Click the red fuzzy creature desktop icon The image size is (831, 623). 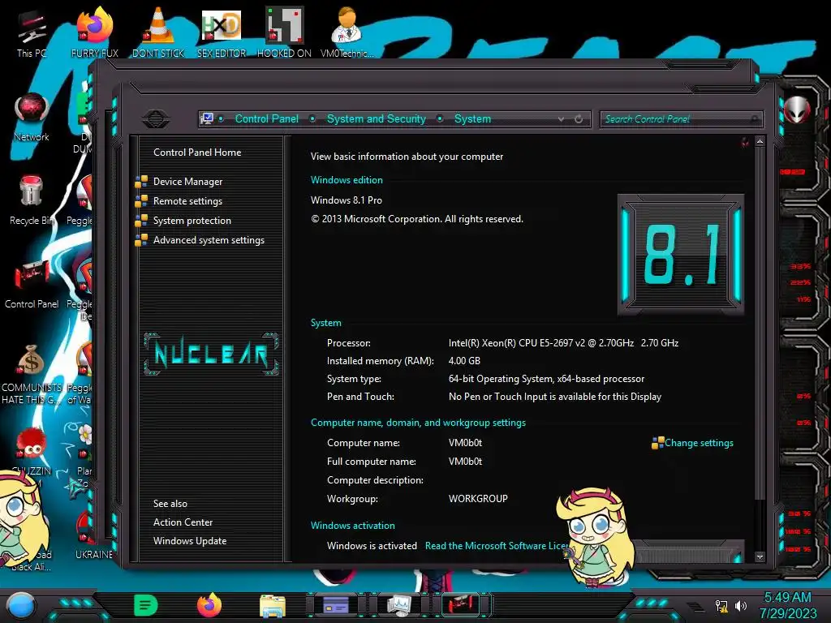click(x=31, y=444)
